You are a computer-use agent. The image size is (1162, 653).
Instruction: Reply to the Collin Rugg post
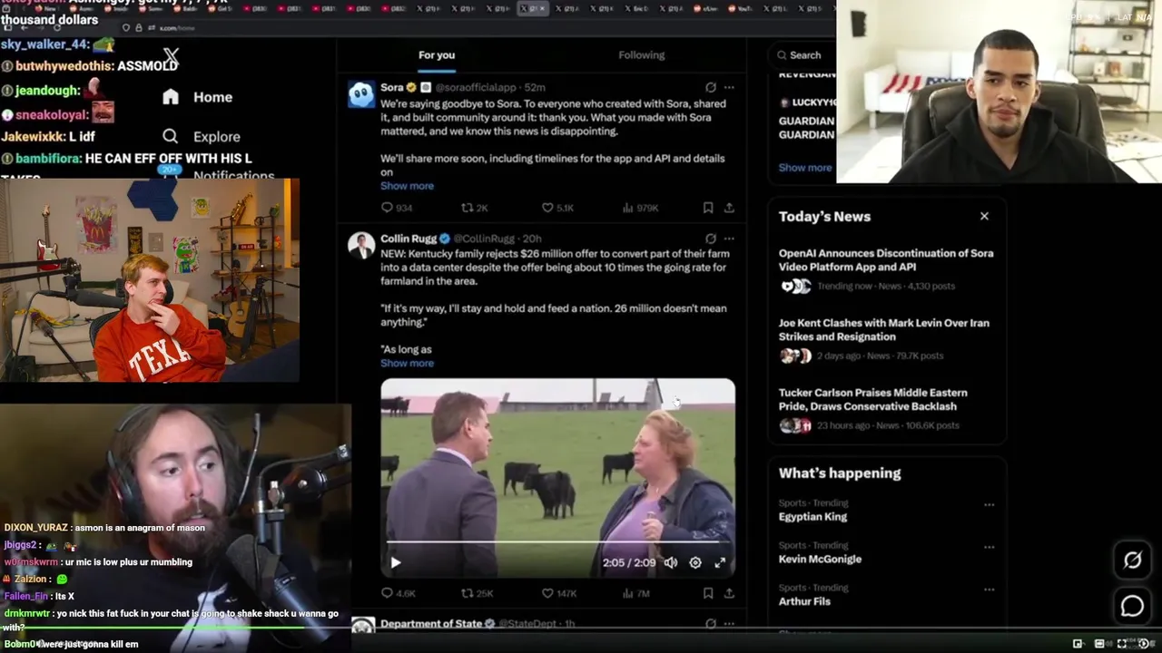[399, 593]
